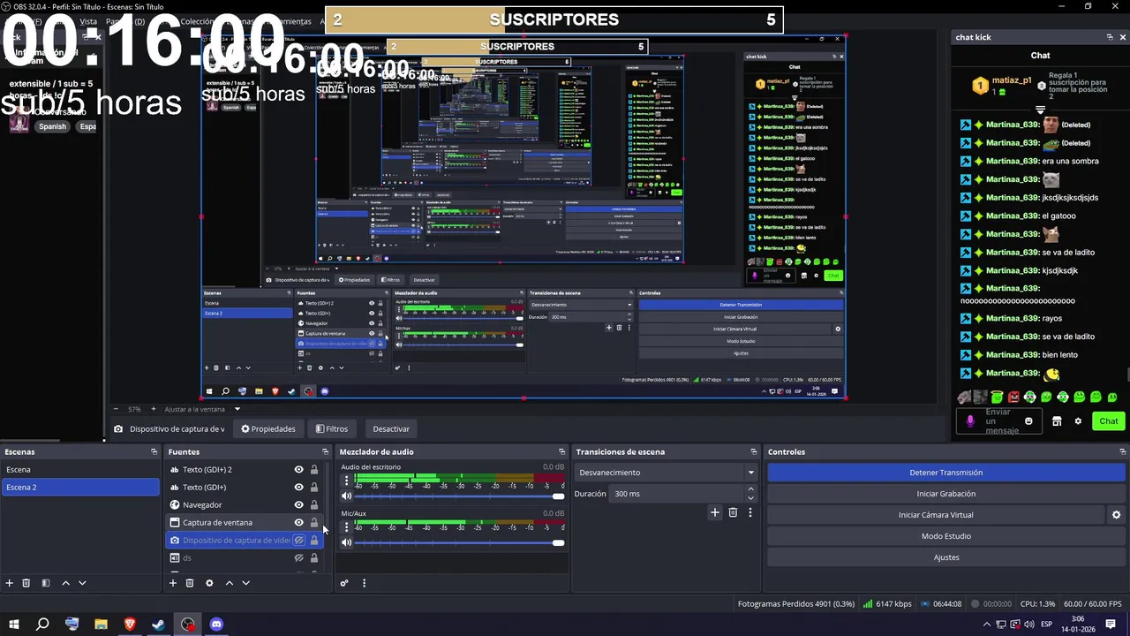This screenshot has width=1130, height=636.
Task: Select the Escena 2 scene
Action: tap(80, 488)
